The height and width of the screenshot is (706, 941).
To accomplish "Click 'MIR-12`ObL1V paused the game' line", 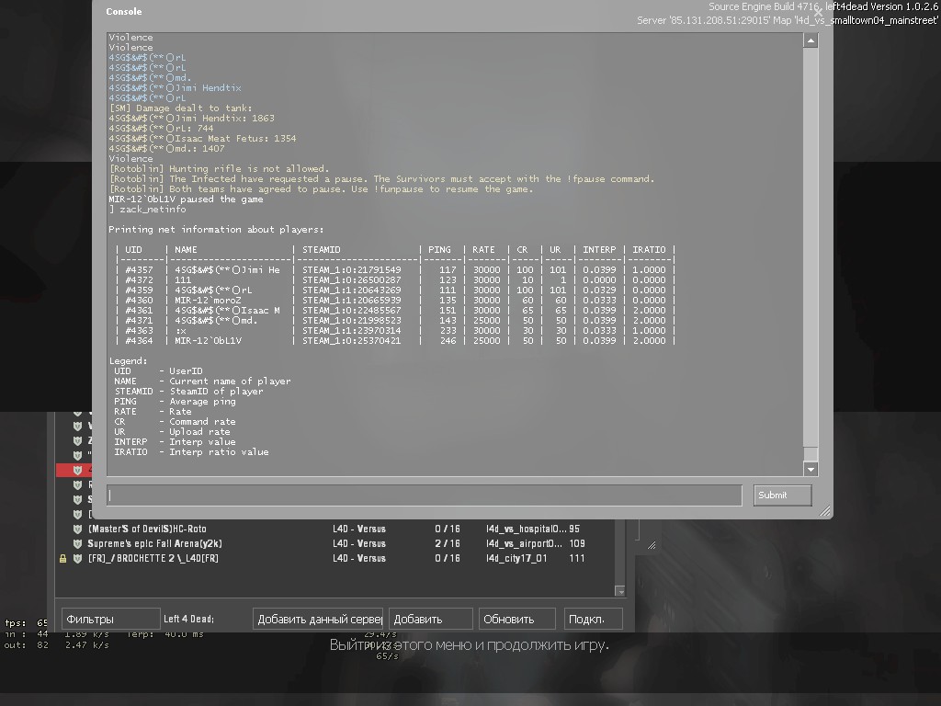I will [186, 199].
